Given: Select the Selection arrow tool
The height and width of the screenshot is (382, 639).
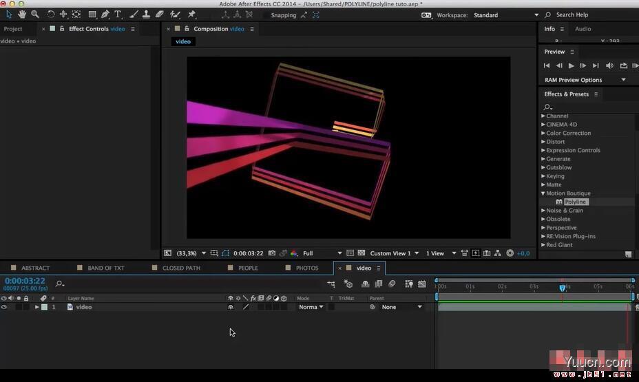Looking at the screenshot, I should coord(9,14).
